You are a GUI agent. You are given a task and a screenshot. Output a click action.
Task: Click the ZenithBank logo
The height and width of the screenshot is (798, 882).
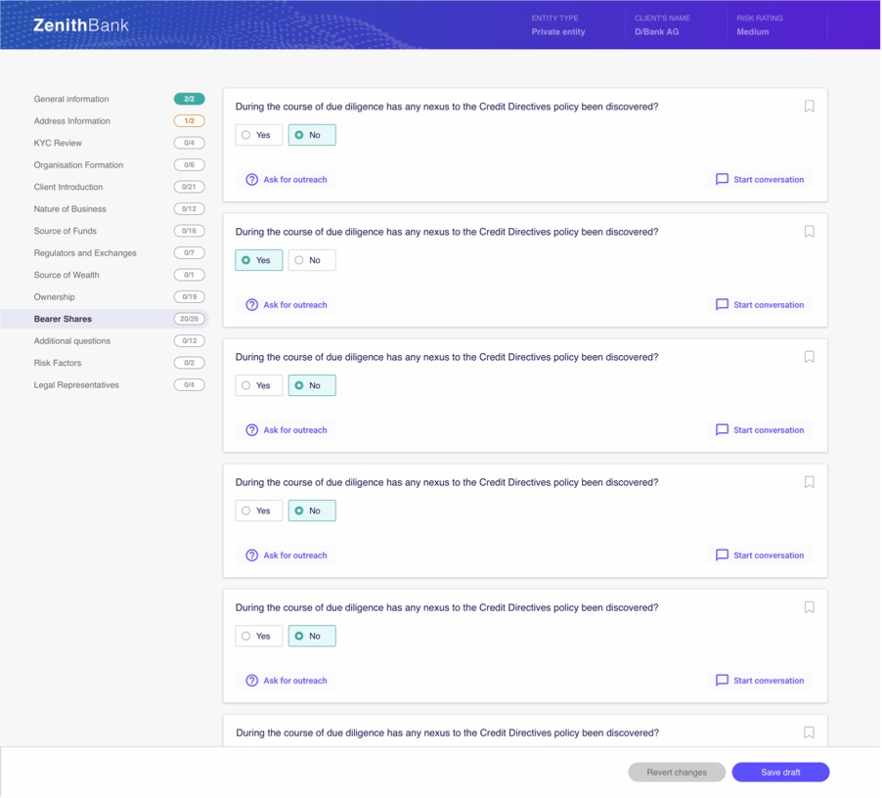click(x=80, y=25)
